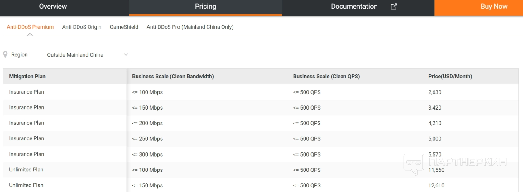Expand the region dropdown chevron arrow
The width and height of the screenshot is (523, 192).
coord(126,54)
